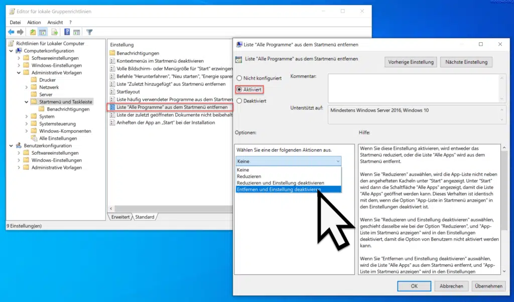Select the "Nicht konfiguriert" radio button
Viewport: 514px width, 302px height.
(x=239, y=78)
